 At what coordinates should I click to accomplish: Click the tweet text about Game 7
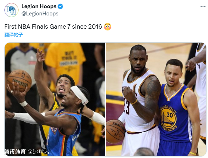pyautogui.click(x=53, y=27)
